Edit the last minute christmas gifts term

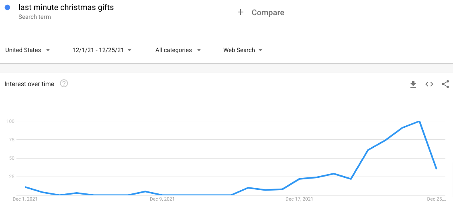click(66, 8)
